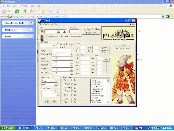Open FFTastic About menu
This screenshot has width=174, height=131.
132,24
